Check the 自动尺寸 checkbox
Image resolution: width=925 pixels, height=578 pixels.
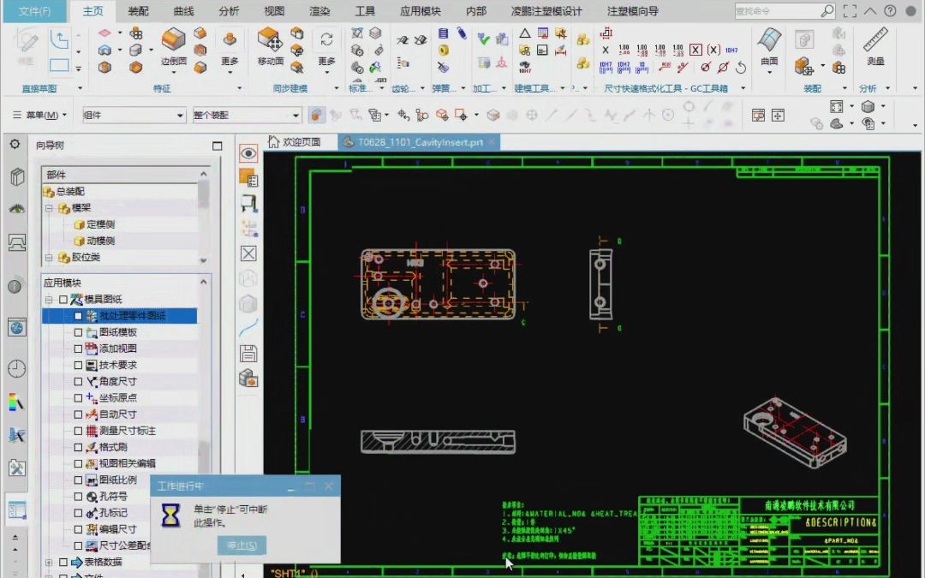pos(78,414)
